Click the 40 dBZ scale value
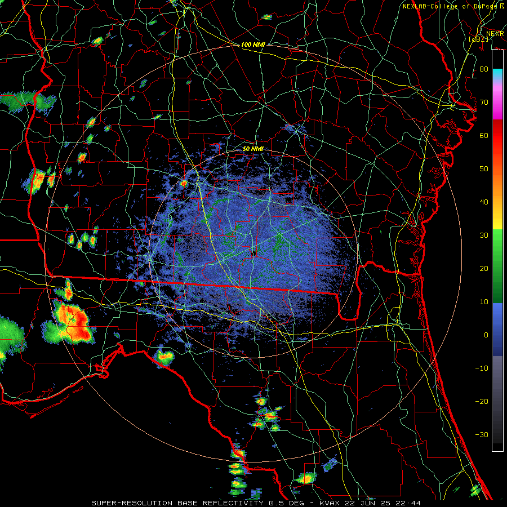 coord(484,202)
